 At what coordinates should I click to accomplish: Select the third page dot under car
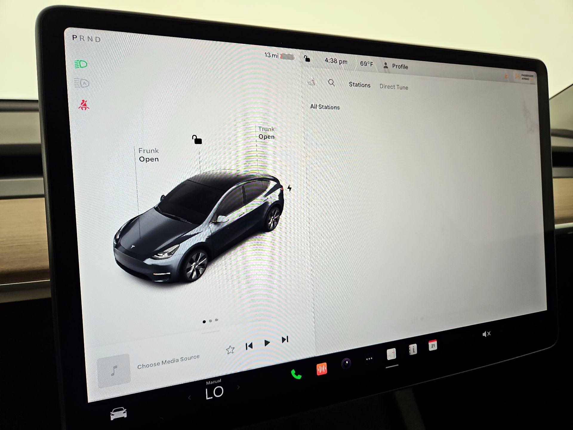[217, 320]
